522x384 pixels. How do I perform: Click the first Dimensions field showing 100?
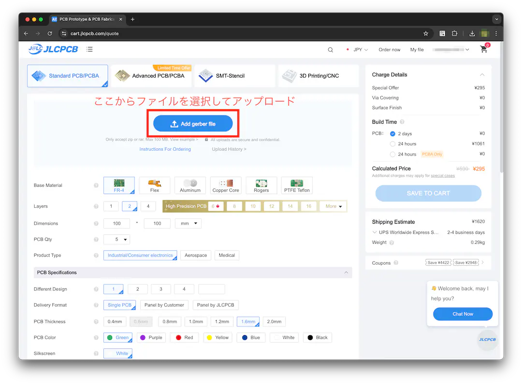(x=116, y=224)
